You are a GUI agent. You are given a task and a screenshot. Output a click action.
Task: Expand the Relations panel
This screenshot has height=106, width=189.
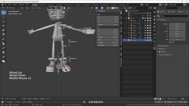[x=162, y=49]
